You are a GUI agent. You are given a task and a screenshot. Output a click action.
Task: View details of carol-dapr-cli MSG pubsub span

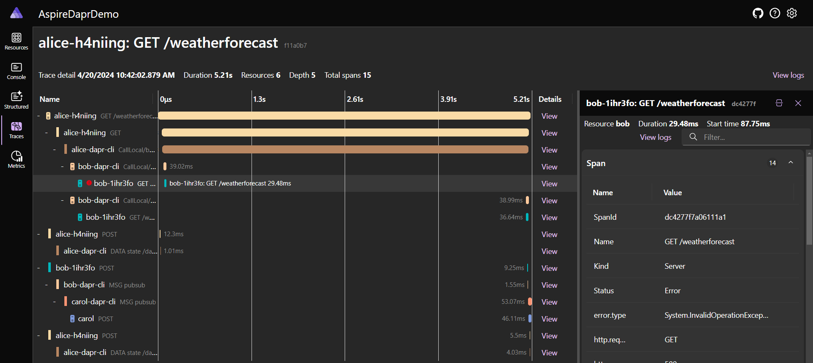click(x=549, y=302)
